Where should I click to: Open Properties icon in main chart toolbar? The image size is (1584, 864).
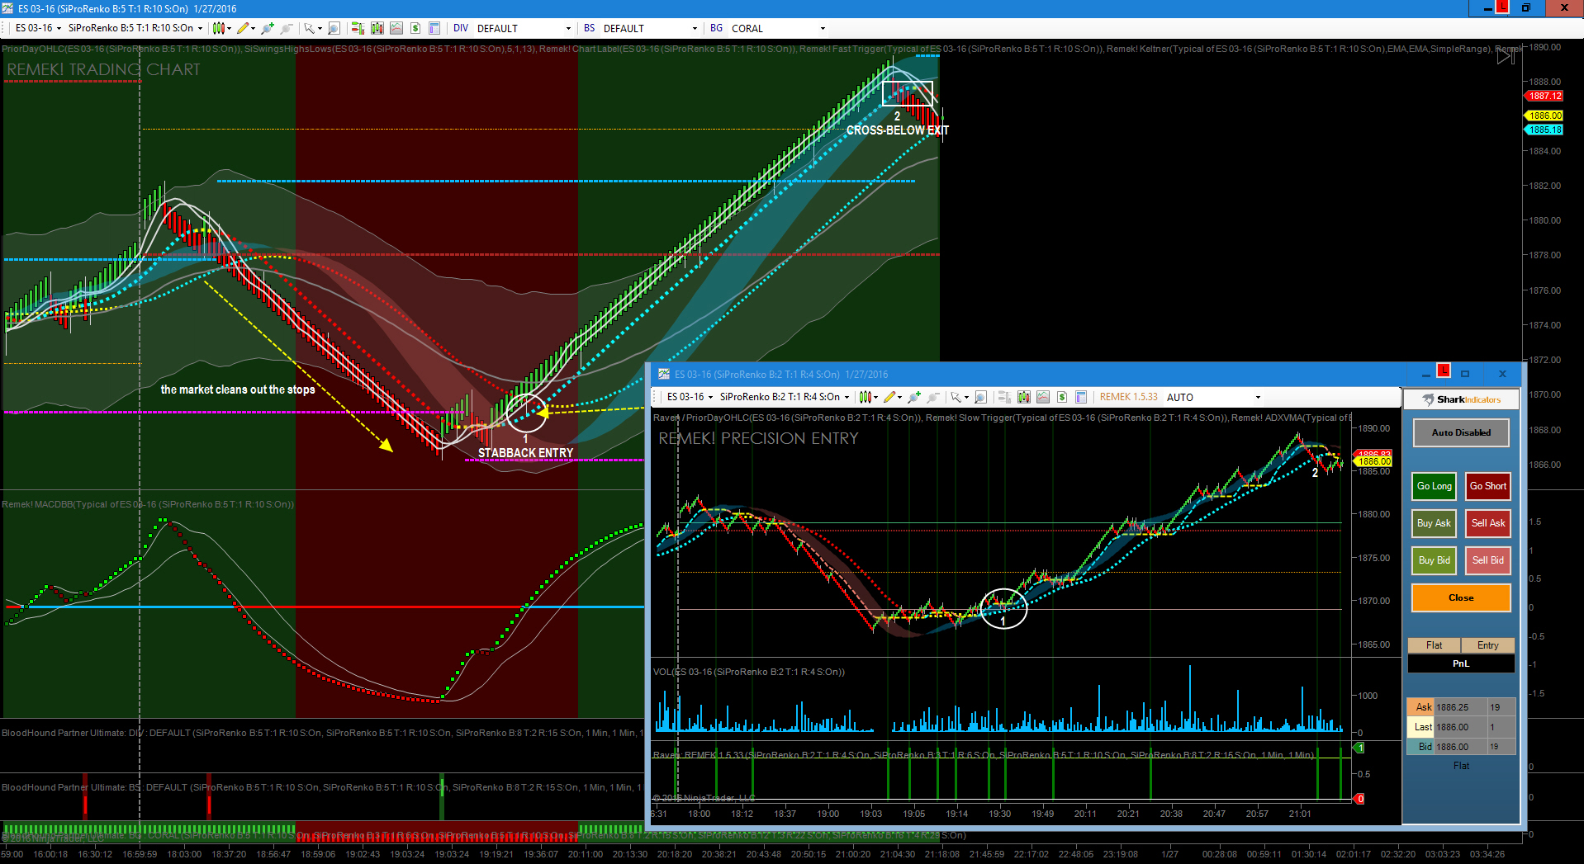[x=434, y=28]
